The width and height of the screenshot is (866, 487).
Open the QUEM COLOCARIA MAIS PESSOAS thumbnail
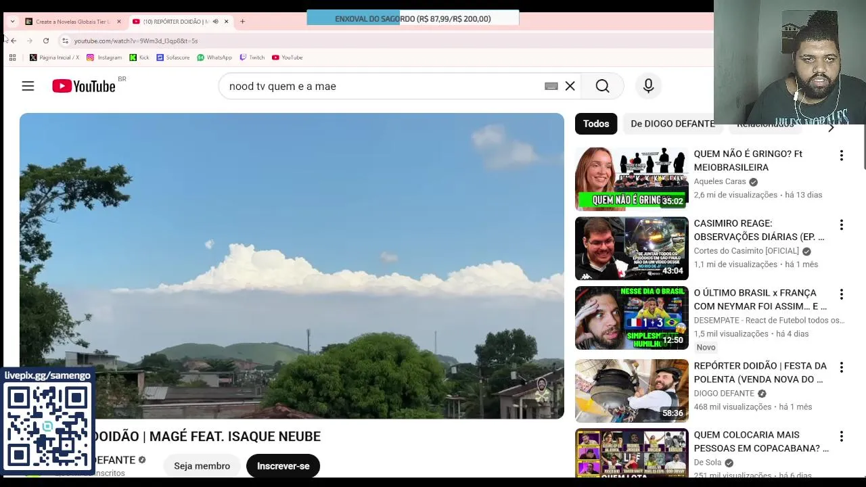(x=632, y=453)
